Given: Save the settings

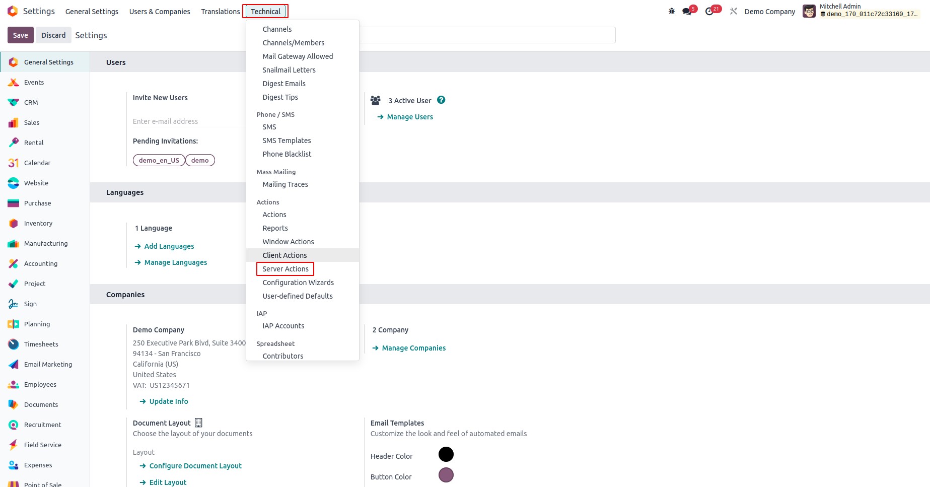Looking at the screenshot, I should click(21, 35).
